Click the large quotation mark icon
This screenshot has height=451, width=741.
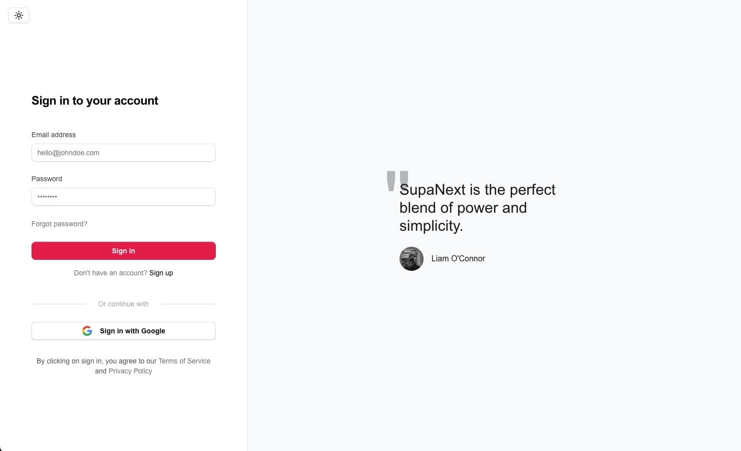point(398,180)
